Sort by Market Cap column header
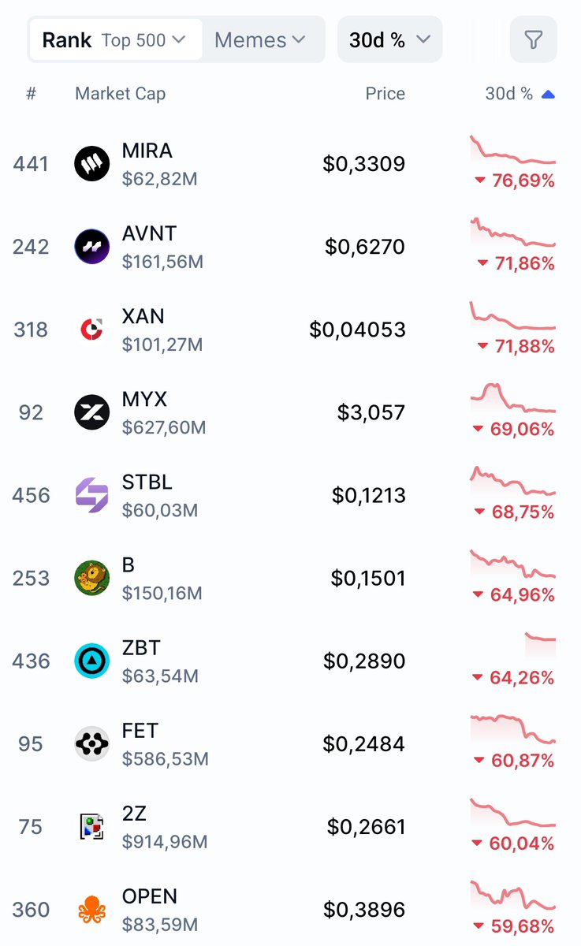581x946 pixels. tap(120, 94)
